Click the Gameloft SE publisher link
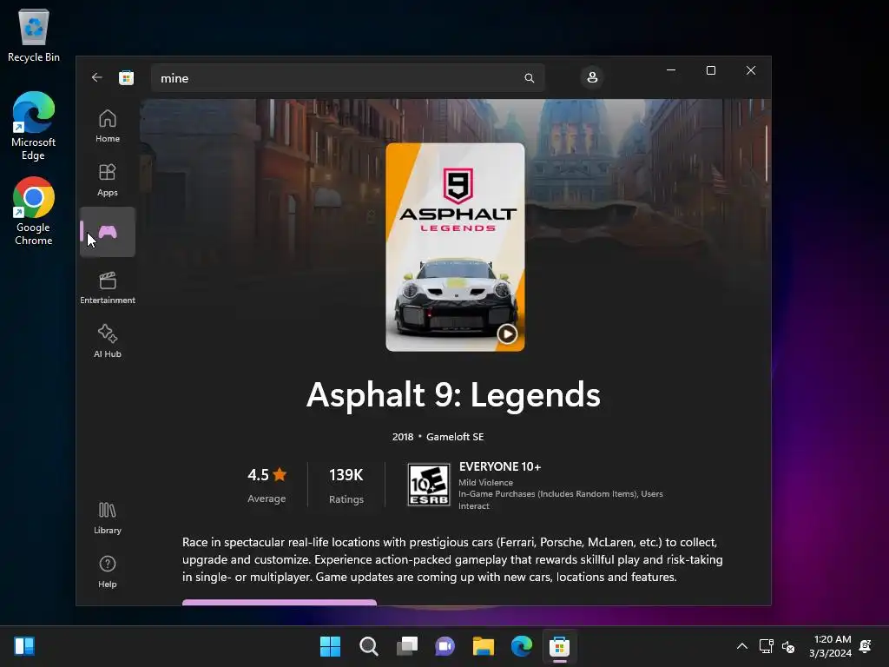 point(455,437)
